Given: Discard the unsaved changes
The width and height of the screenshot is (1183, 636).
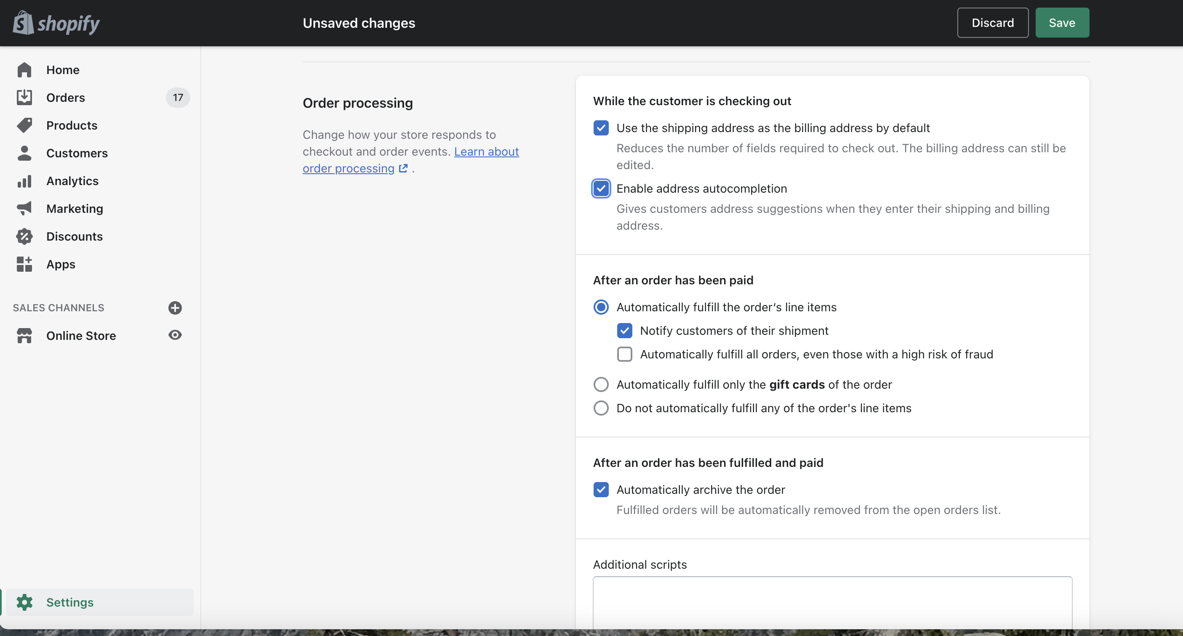Looking at the screenshot, I should point(992,23).
